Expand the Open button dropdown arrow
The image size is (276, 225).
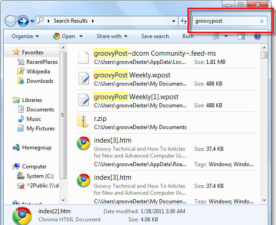[x=81, y=36]
